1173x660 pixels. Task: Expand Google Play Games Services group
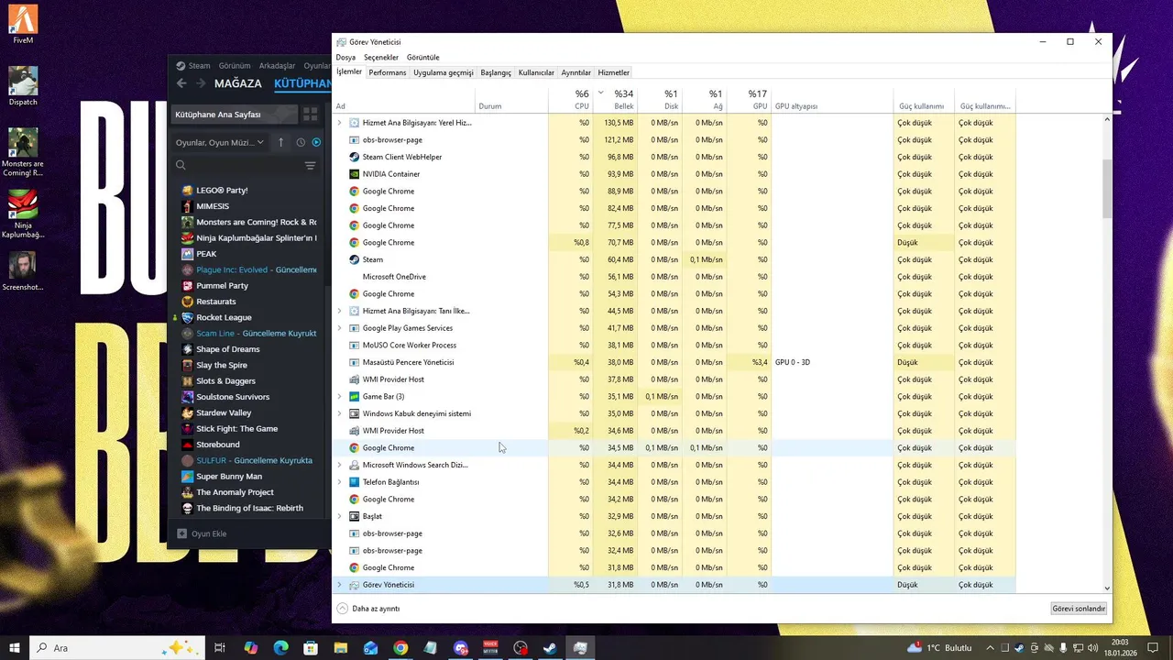tap(339, 328)
